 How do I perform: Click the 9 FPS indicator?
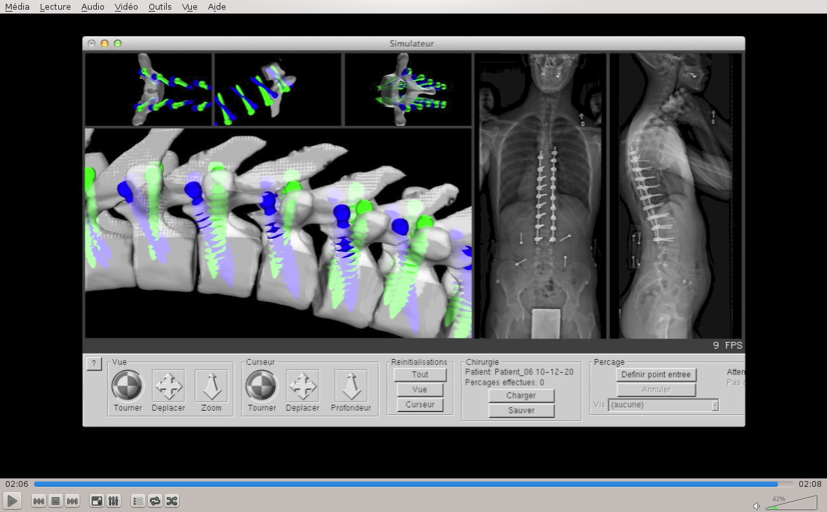click(x=728, y=345)
